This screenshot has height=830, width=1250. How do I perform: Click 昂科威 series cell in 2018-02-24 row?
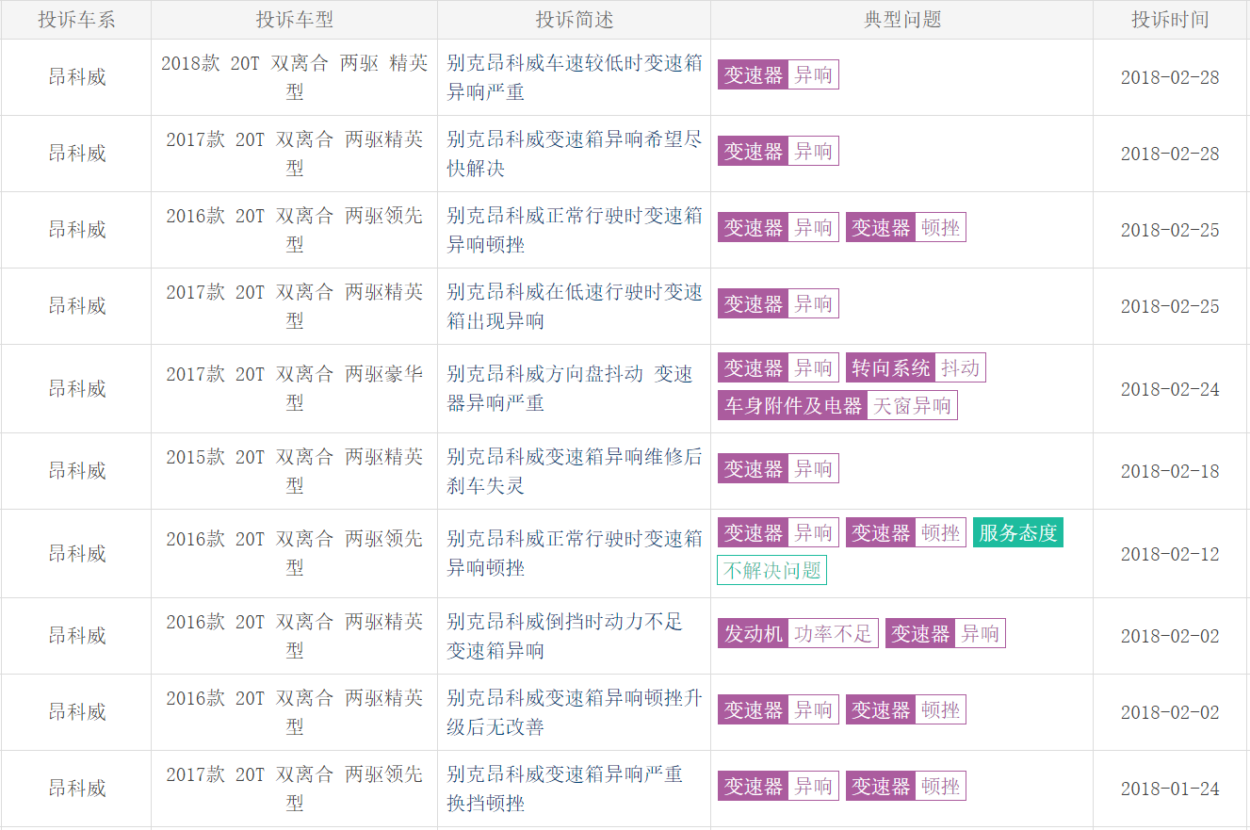77,388
